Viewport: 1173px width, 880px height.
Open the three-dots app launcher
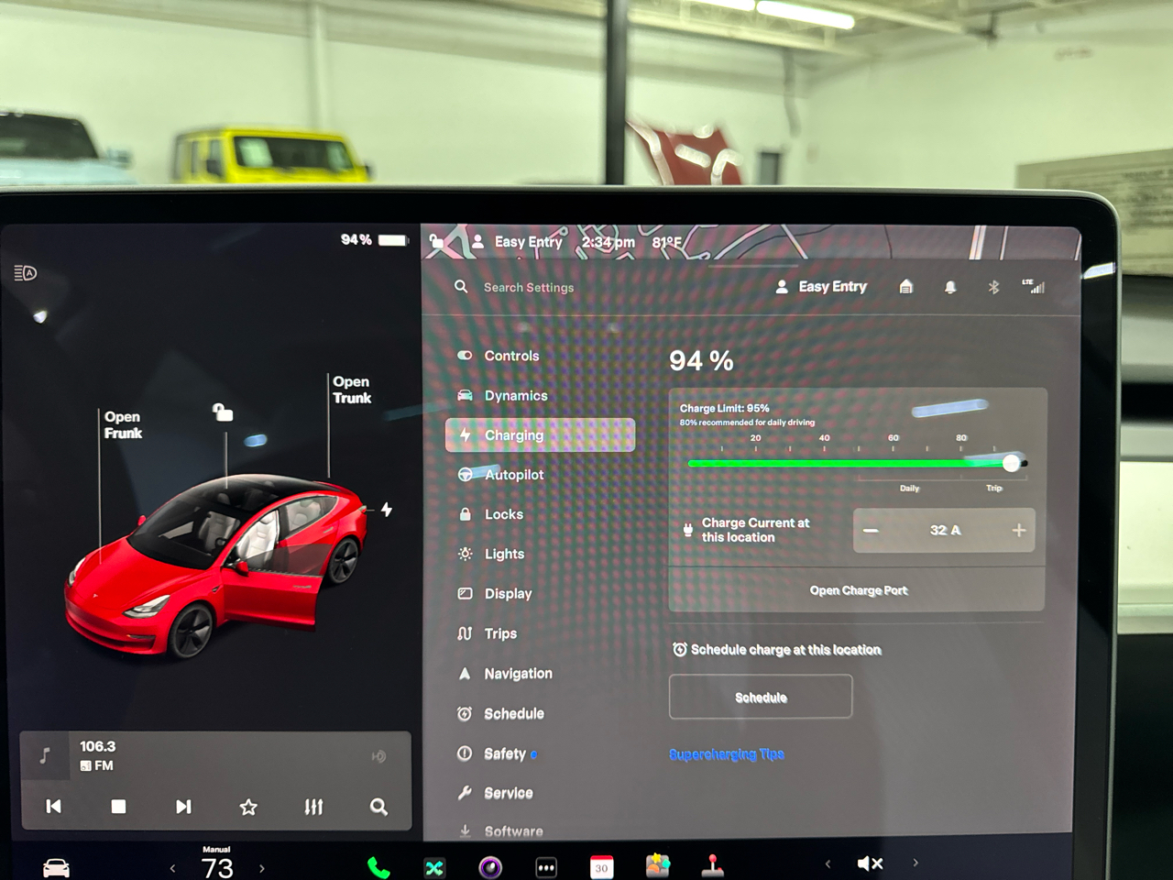pyautogui.click(x=546, y=867)
